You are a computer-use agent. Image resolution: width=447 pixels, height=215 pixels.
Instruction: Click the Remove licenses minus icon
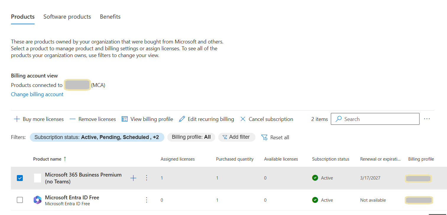(72, 119)
